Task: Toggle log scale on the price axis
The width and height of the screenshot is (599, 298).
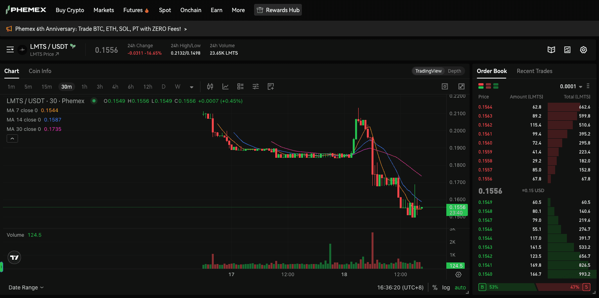Action: (x=446, y=287)
